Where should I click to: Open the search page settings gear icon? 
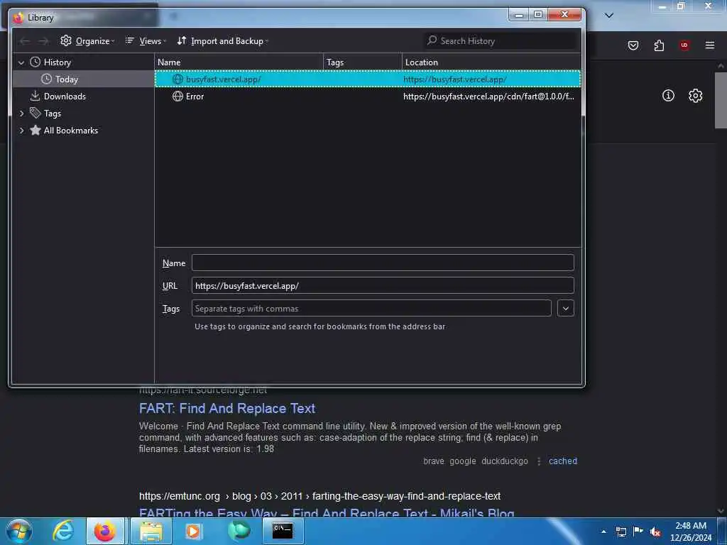click(695, 96)
